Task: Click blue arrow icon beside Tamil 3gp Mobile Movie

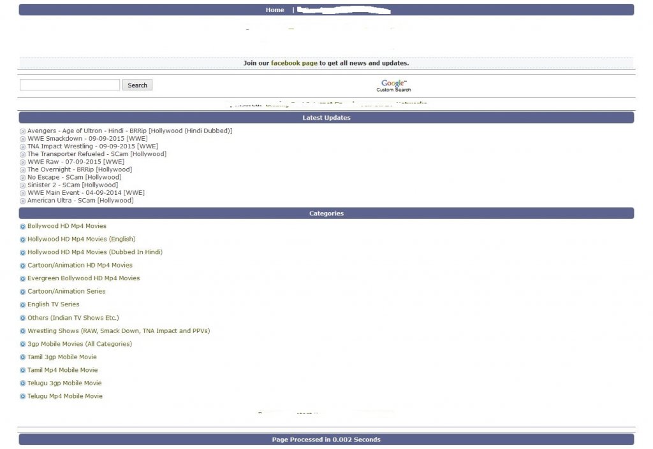Action: (x=22, y=357)
